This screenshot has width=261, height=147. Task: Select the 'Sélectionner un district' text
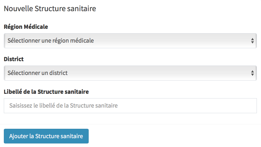pyautogui.click(x=38, y=73)
